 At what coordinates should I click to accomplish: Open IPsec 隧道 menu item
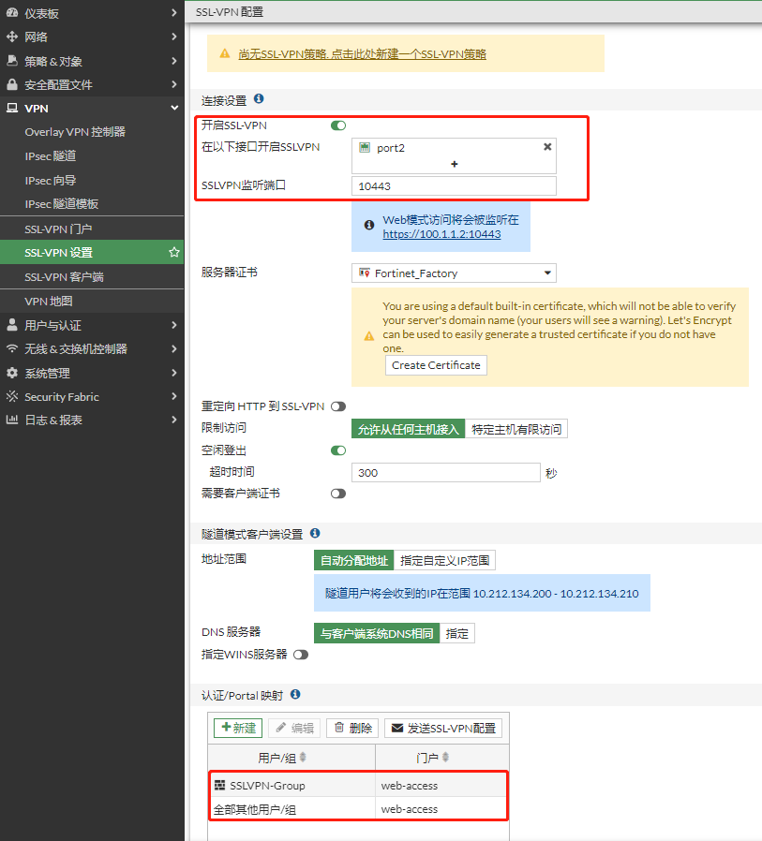click(x=51, y=156)
